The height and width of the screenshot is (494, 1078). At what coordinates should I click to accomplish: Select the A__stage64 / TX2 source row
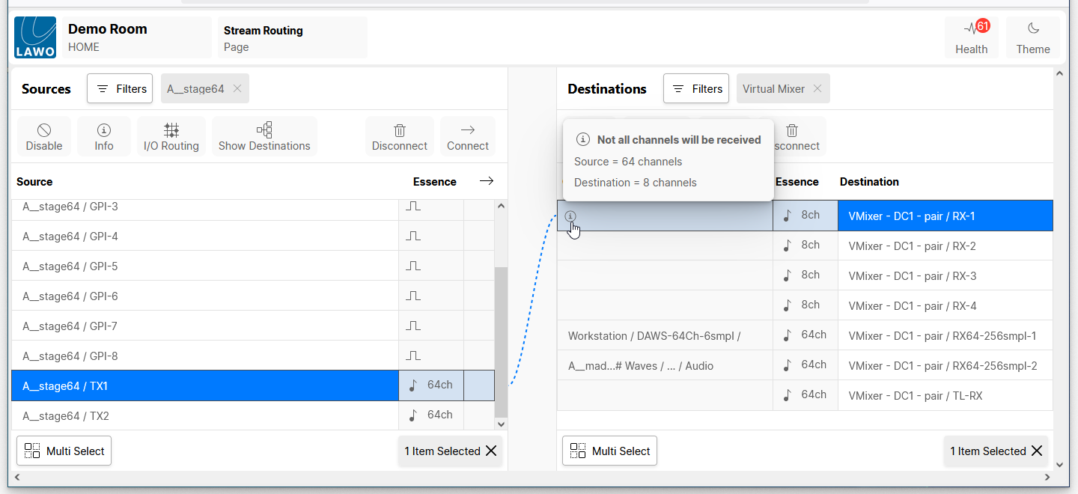point(202,415)
